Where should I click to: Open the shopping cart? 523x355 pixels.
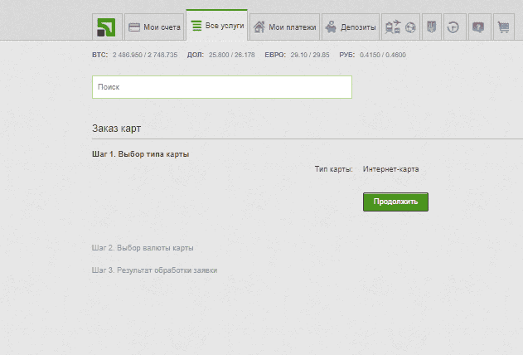tap(502, 27)
